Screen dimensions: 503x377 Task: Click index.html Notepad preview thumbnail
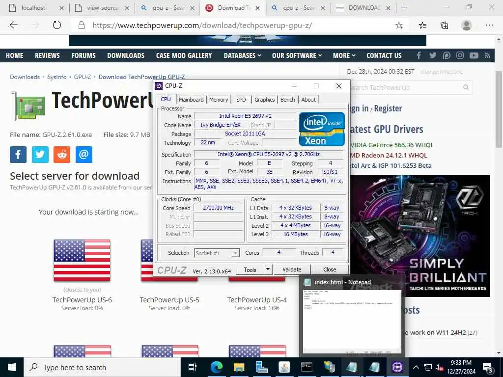point(352,322)
